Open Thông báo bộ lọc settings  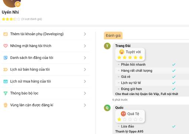45,93
